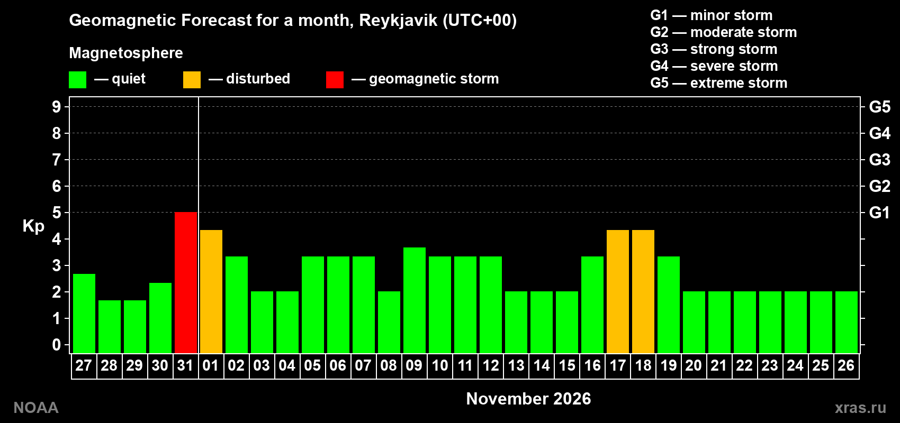Click the '— geomagnetic storm' legend label
Image resolution: width=900 pixels, height=423 pixels.
tap(425, 79)
